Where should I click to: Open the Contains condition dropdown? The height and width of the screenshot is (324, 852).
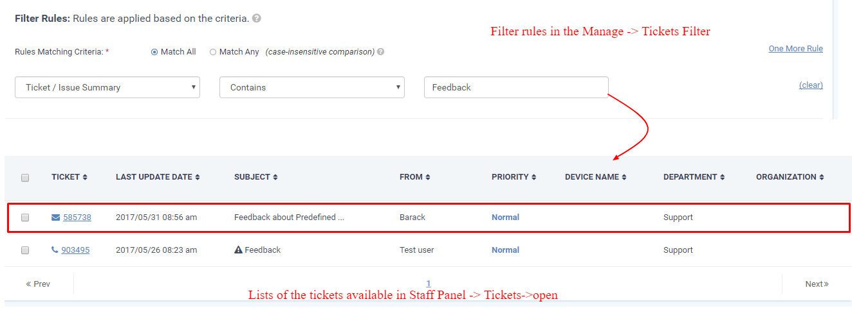pyautogui.click(x=312, y=88)
